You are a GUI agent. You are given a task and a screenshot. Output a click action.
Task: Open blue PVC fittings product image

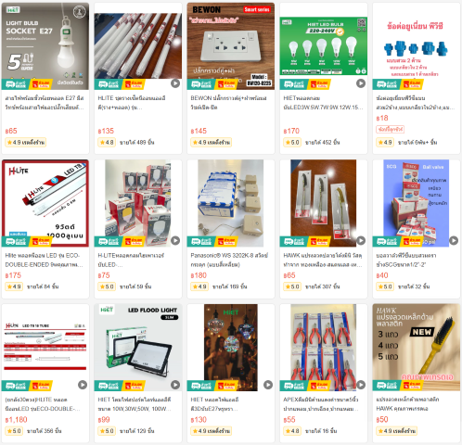[x=417, y=46]
